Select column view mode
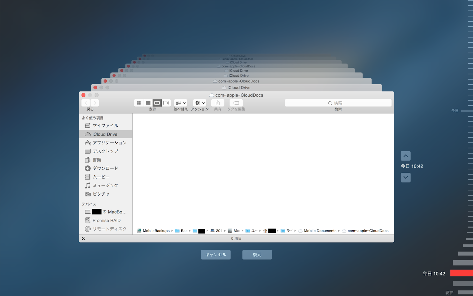This screenshot has width=473, height=296. point(157,103)
